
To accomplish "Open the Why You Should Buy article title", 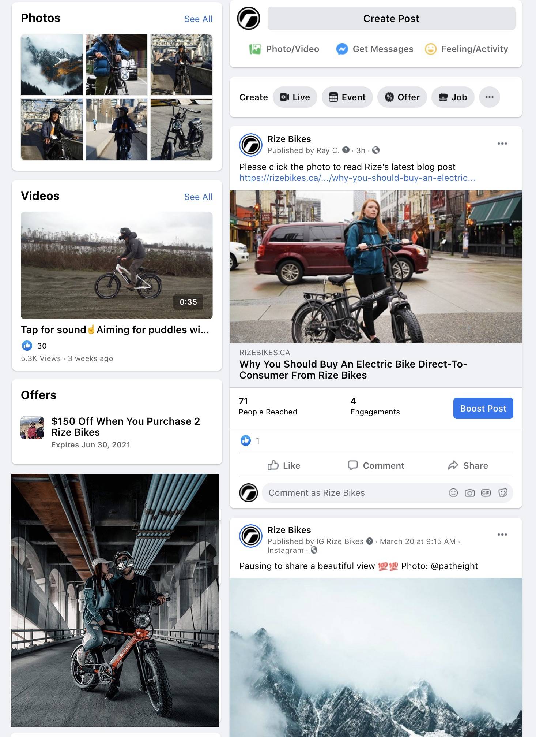I will [353, 369].
